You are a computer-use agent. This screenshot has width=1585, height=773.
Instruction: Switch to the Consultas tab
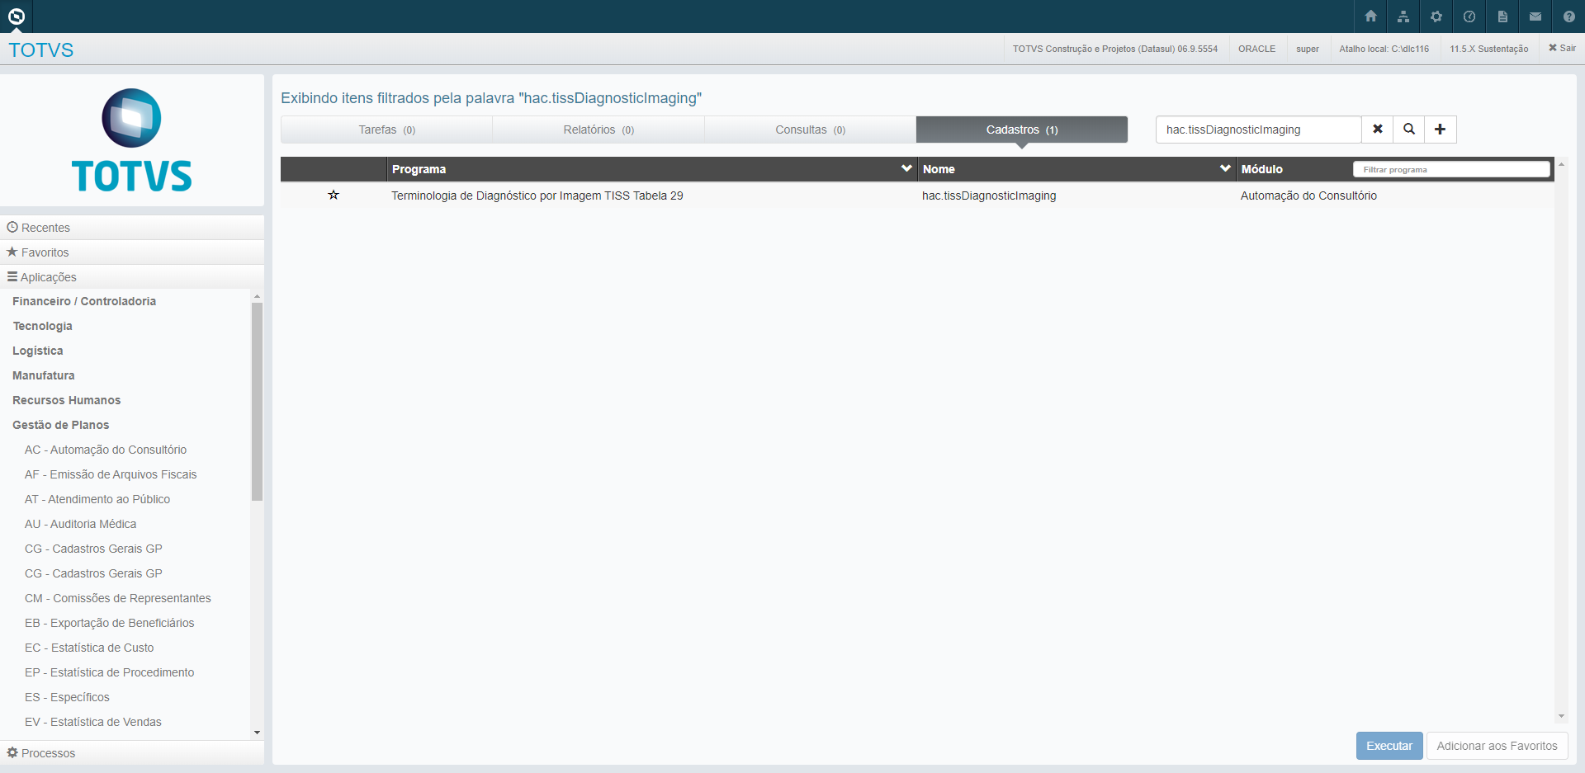click(810, 130)
